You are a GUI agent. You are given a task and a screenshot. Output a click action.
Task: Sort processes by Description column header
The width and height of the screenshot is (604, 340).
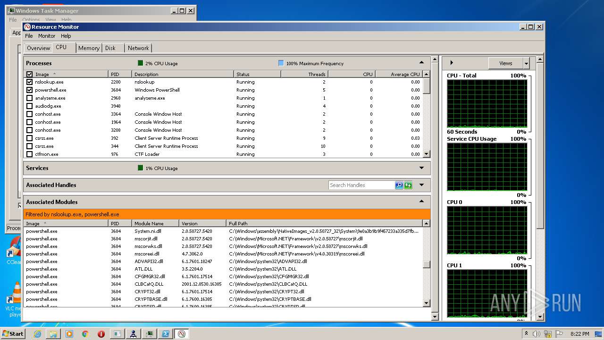[183, 74]
